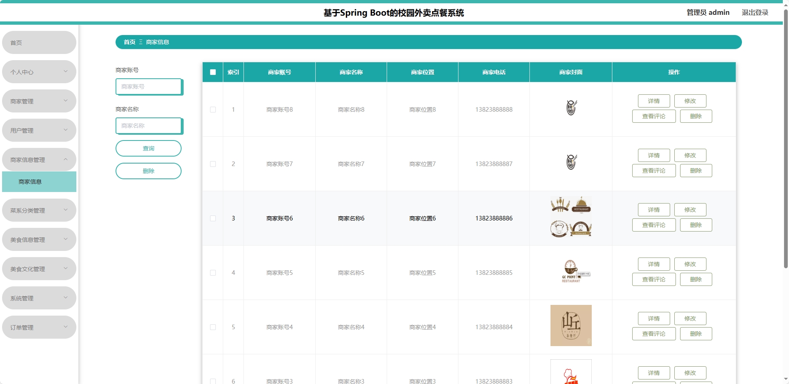Click 修改 for 商家账号6

(x=690, y=210)
